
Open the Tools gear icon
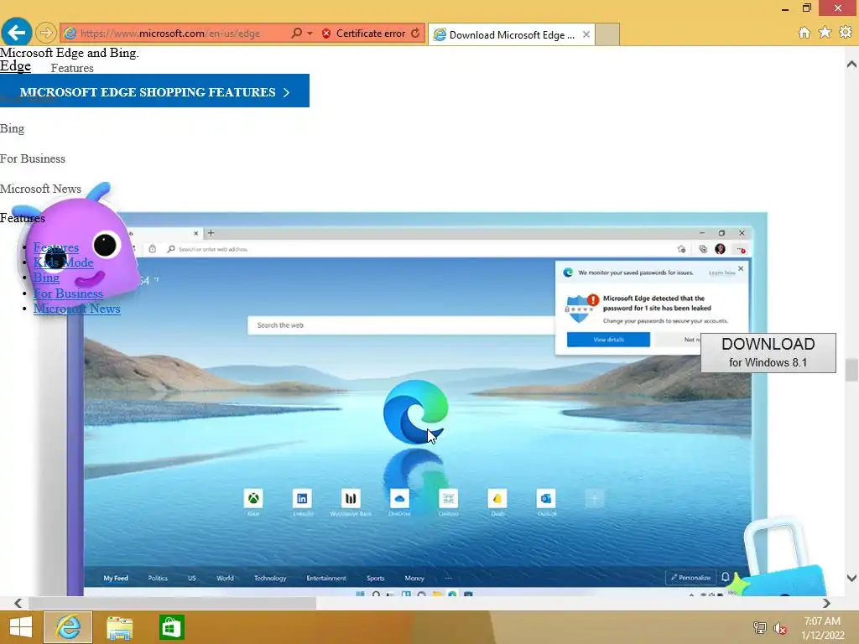pyautogui.click(x=846, y=33)
